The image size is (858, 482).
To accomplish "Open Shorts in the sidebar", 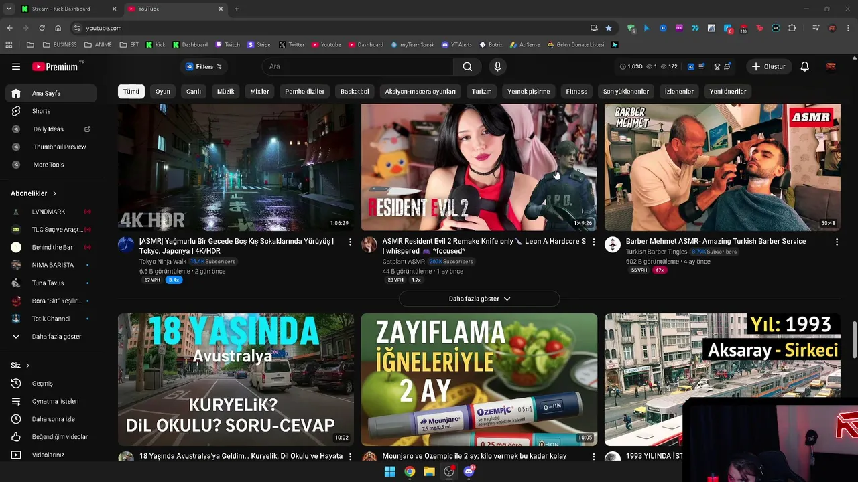I will 51,111.
